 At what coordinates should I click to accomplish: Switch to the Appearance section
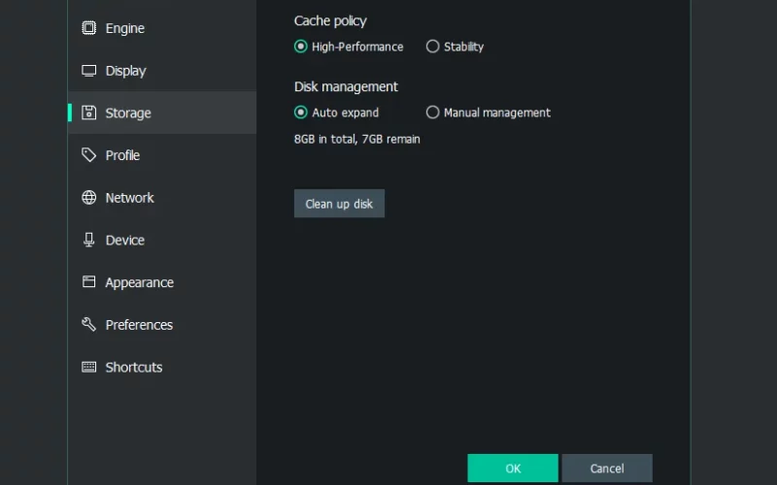[x=162, y=282]
